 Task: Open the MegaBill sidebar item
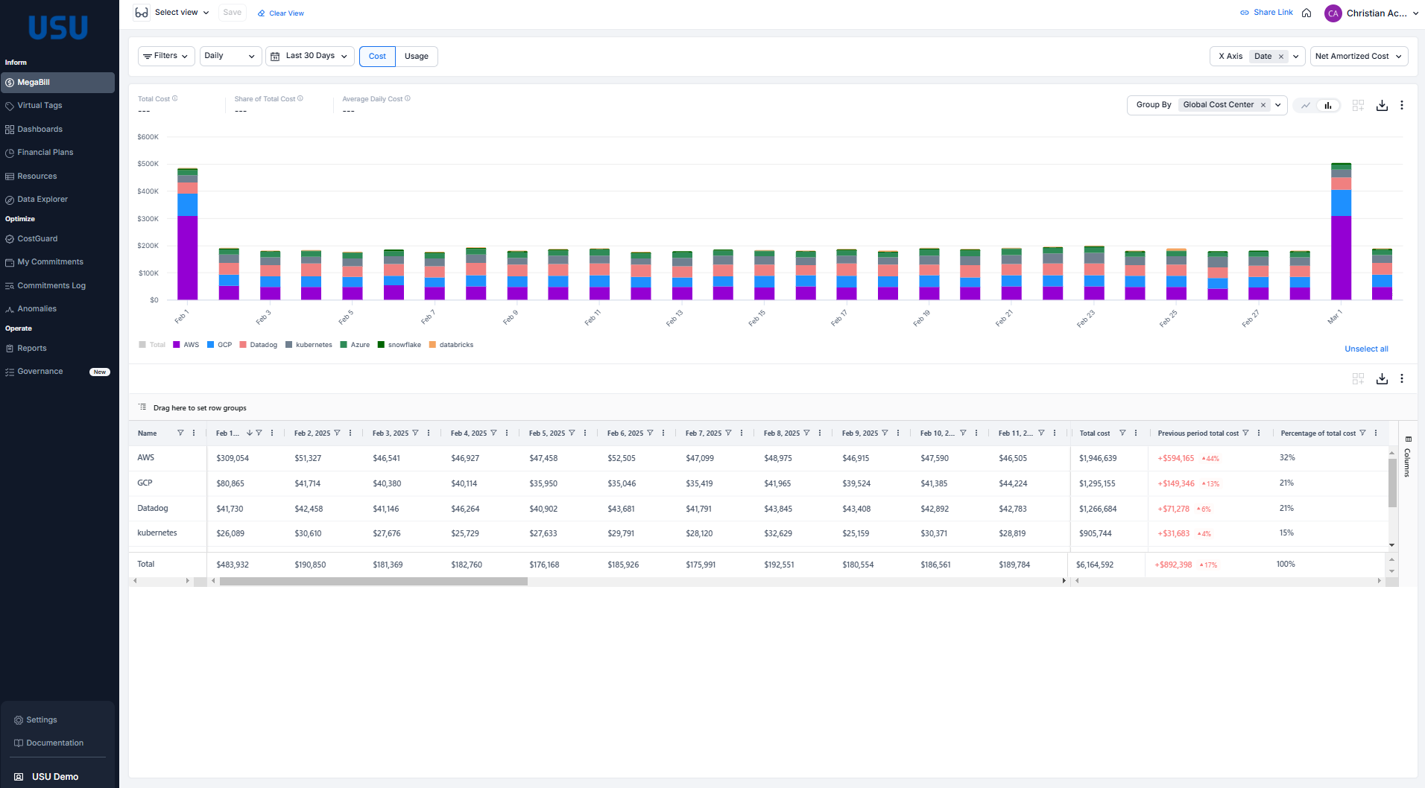tap(57, 83)
